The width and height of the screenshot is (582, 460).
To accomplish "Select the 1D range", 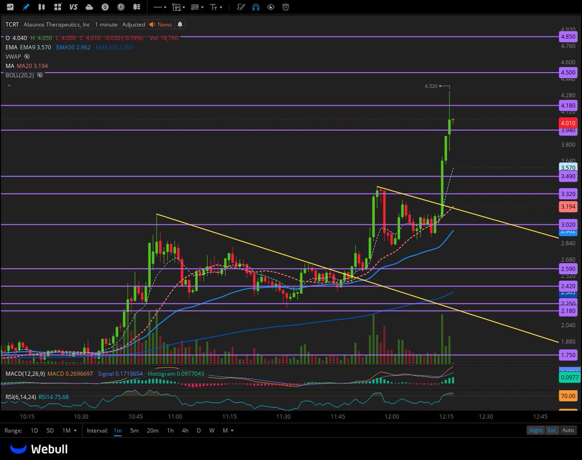I will coord(34,430).
